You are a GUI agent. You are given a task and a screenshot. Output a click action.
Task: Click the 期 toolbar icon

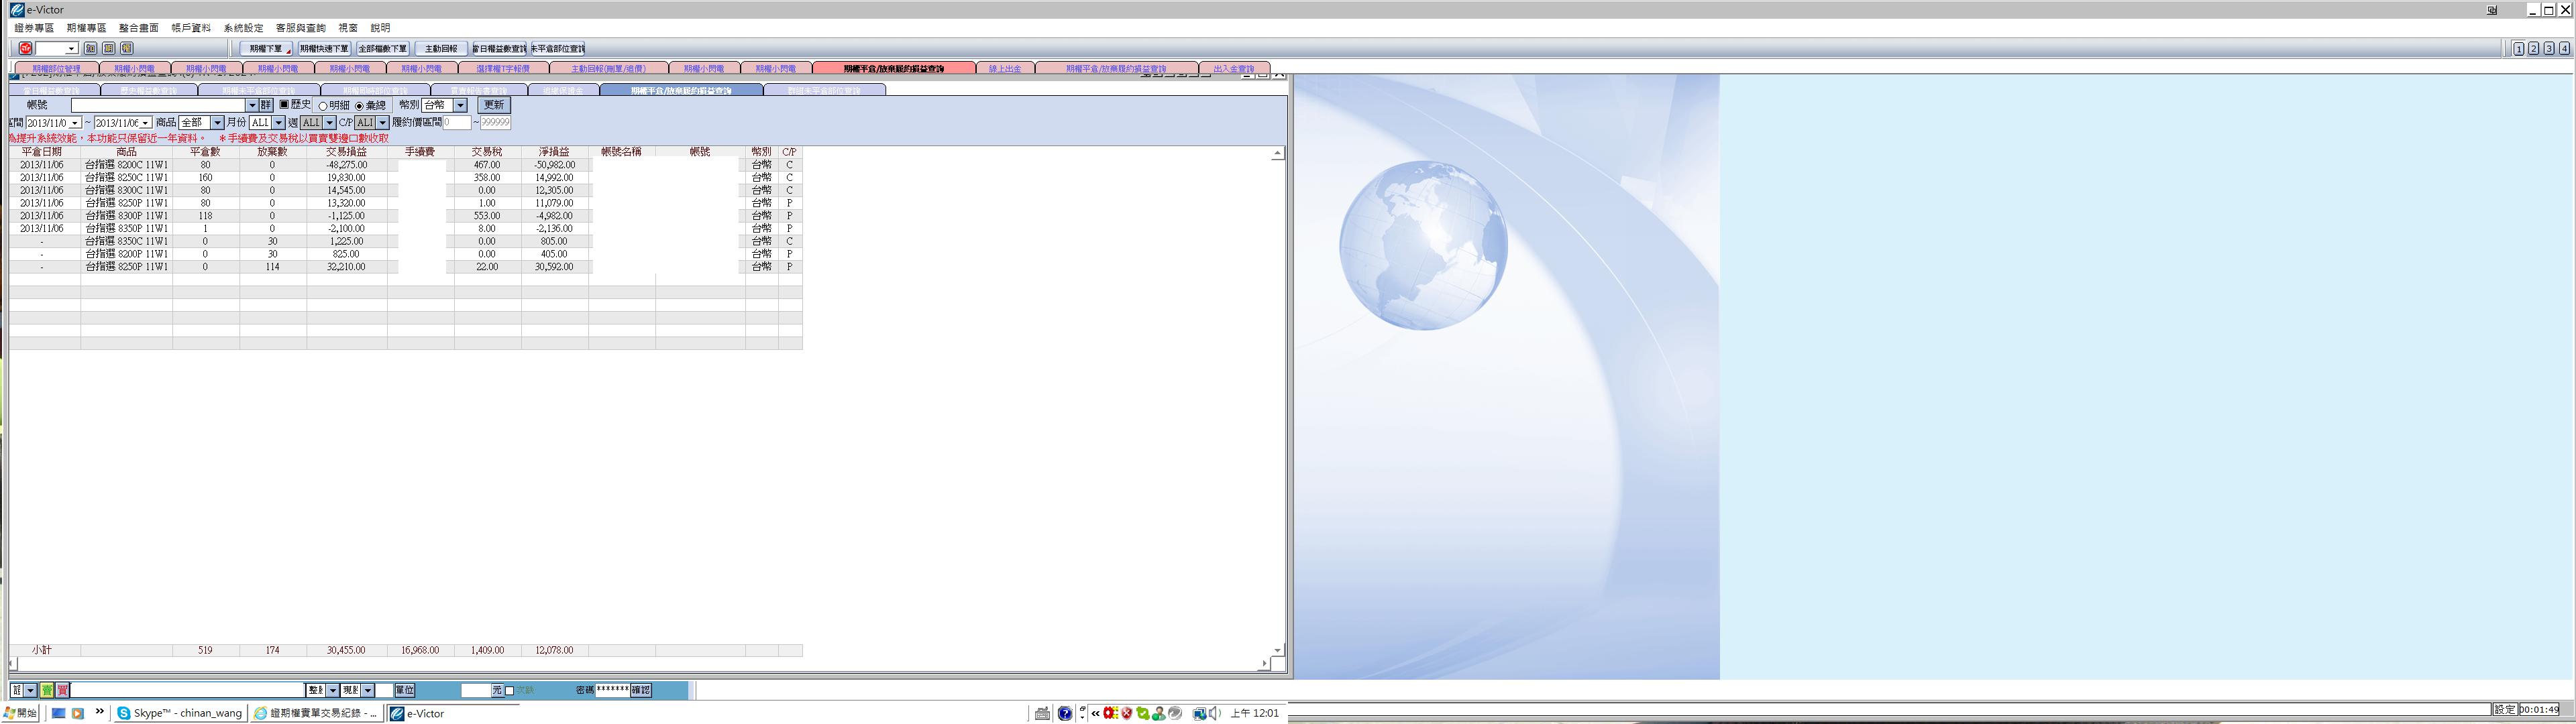[x=109, y=48]
